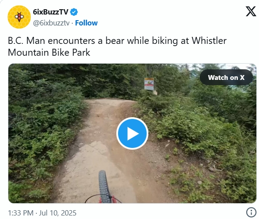Click the Jul 10, 2025 date

point(58,213)
